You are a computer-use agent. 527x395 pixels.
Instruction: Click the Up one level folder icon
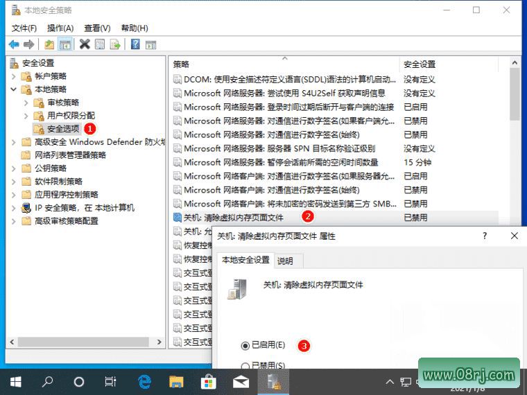point(49,44)
